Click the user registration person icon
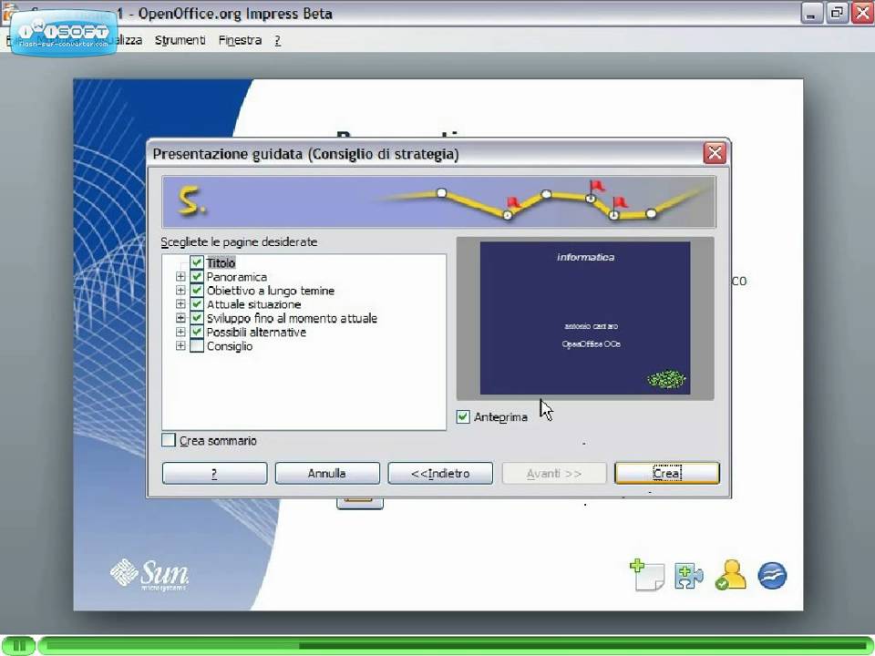 point(731,575)
